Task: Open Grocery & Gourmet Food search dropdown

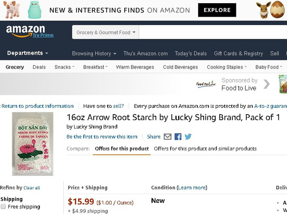Action: pyautogui.click(x=106, y=32)
